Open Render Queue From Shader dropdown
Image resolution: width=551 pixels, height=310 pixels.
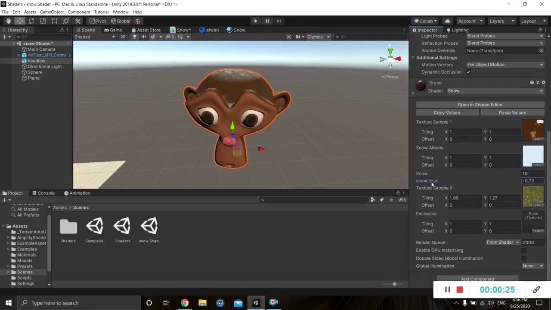(503, 242)
